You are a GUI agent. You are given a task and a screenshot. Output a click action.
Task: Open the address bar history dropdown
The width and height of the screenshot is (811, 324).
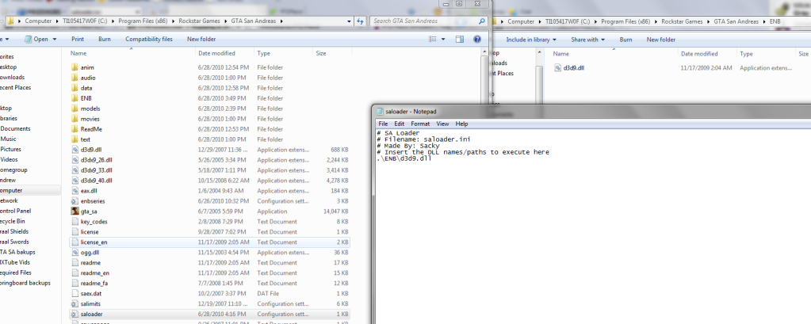point(347,21)
